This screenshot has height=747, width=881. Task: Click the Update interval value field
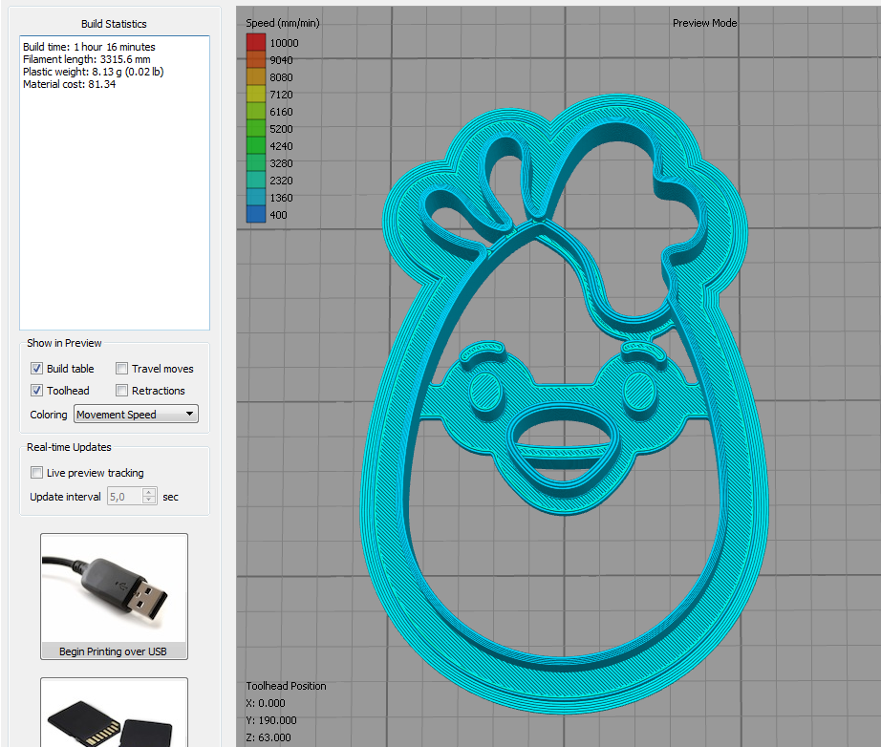coord(125,497)
